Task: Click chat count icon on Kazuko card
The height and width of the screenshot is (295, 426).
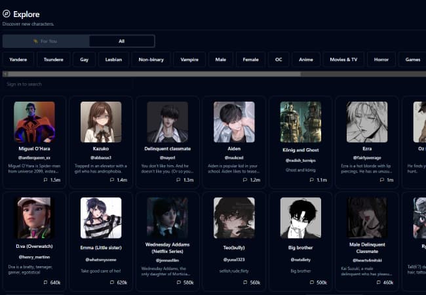Action: coord(112,180)
